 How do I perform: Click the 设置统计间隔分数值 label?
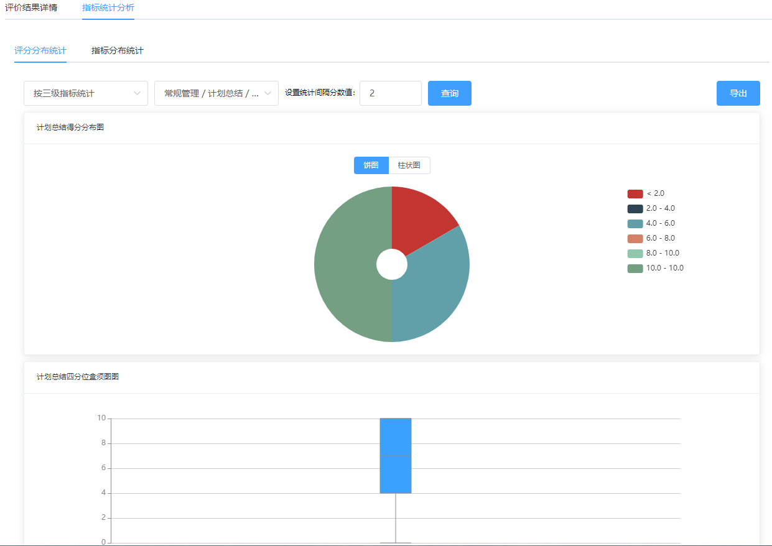[320, 93]
